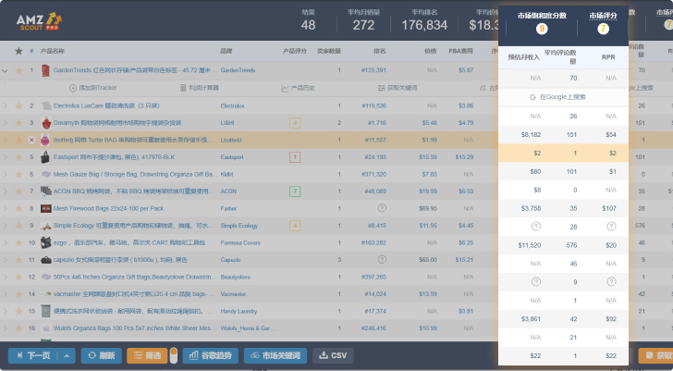Image resolution: width=673 pixels, height=371 pixels.
Task: Click the #1,716 rank value
Action: coord(377,123)
